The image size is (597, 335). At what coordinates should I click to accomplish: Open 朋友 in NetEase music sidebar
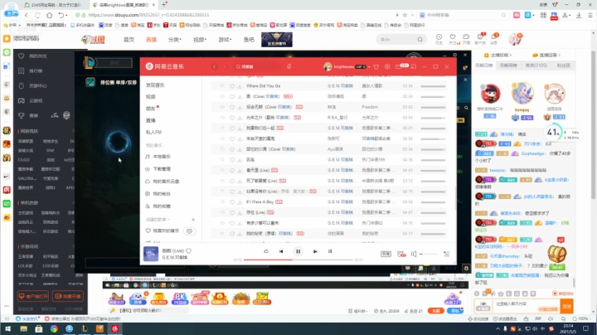(x=151, y=109)
